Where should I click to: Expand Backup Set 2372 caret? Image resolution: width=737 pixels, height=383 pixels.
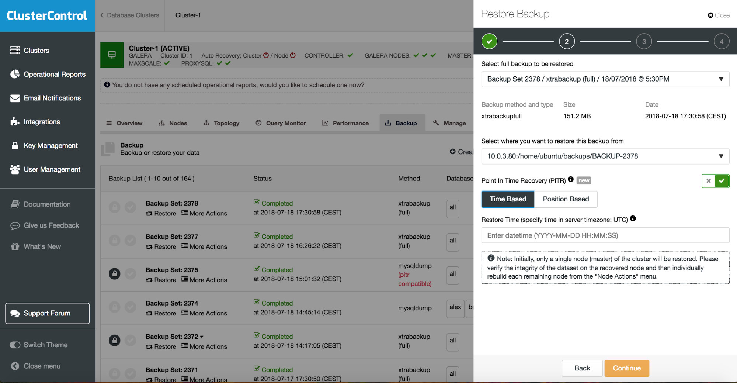coord(202,337)
